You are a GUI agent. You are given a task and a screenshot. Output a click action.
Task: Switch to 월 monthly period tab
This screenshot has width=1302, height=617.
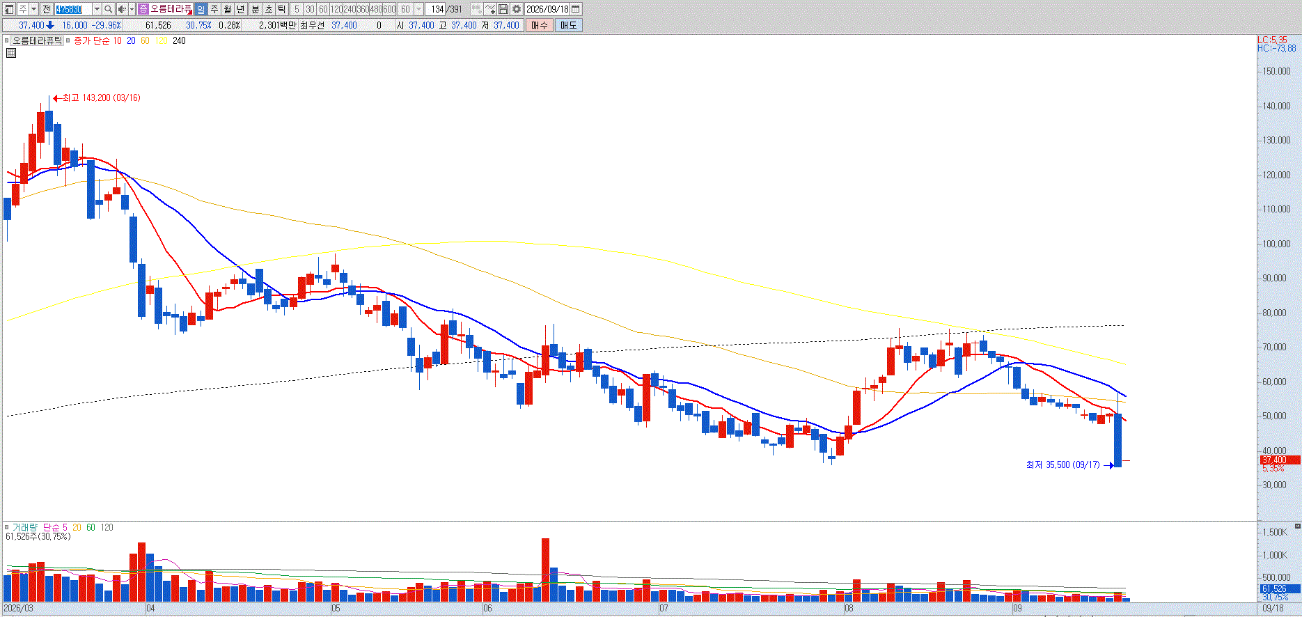(x=227, y=9)
